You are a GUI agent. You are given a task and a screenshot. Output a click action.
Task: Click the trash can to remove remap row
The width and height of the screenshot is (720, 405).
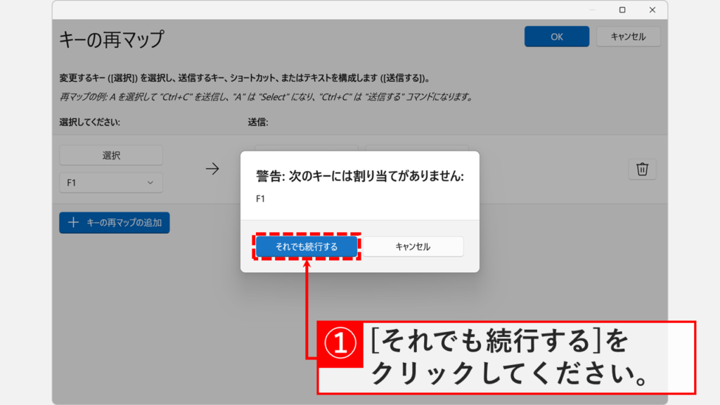tap(643, 169)
